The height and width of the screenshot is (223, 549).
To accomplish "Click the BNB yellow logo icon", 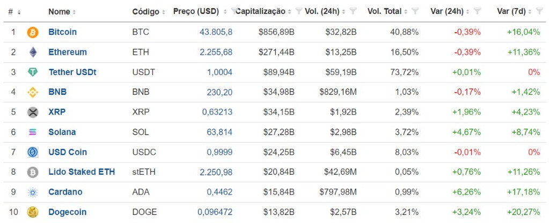I will (33, 92).
